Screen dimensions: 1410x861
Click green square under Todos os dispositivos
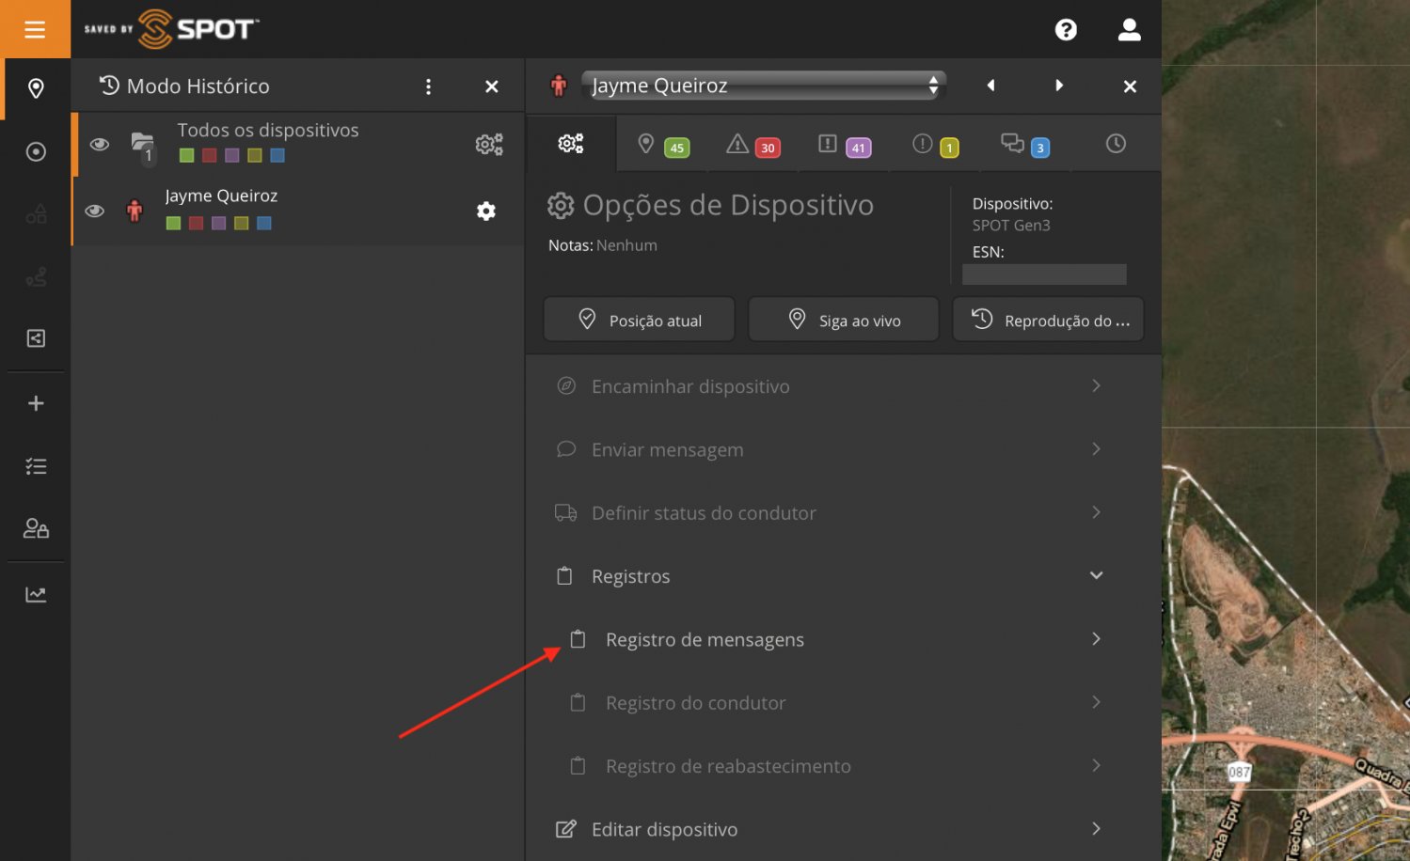click(186, 156)
